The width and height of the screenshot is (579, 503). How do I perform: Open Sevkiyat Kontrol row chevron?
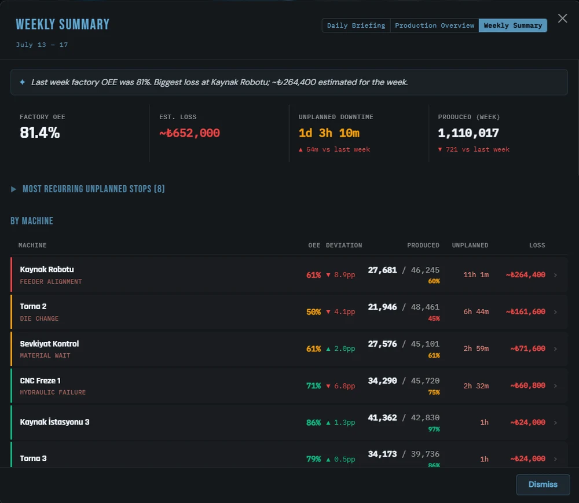click(x=555, y=348)
